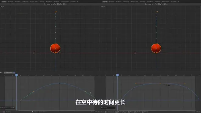Click playhead frame marker in right graph editor

click(x=118, y=75)
